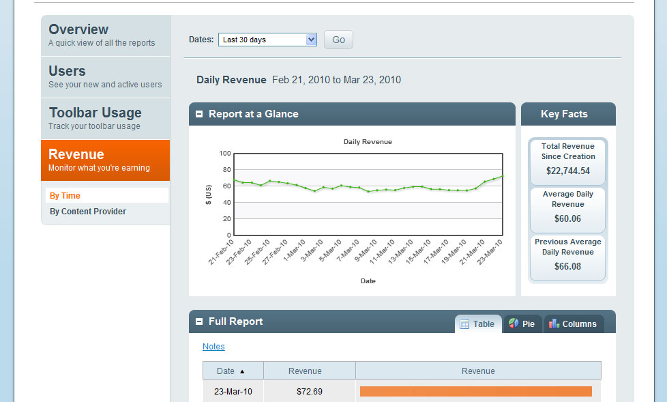Open the Toolbar Usage section
The image size is (667, 402).
105,119
